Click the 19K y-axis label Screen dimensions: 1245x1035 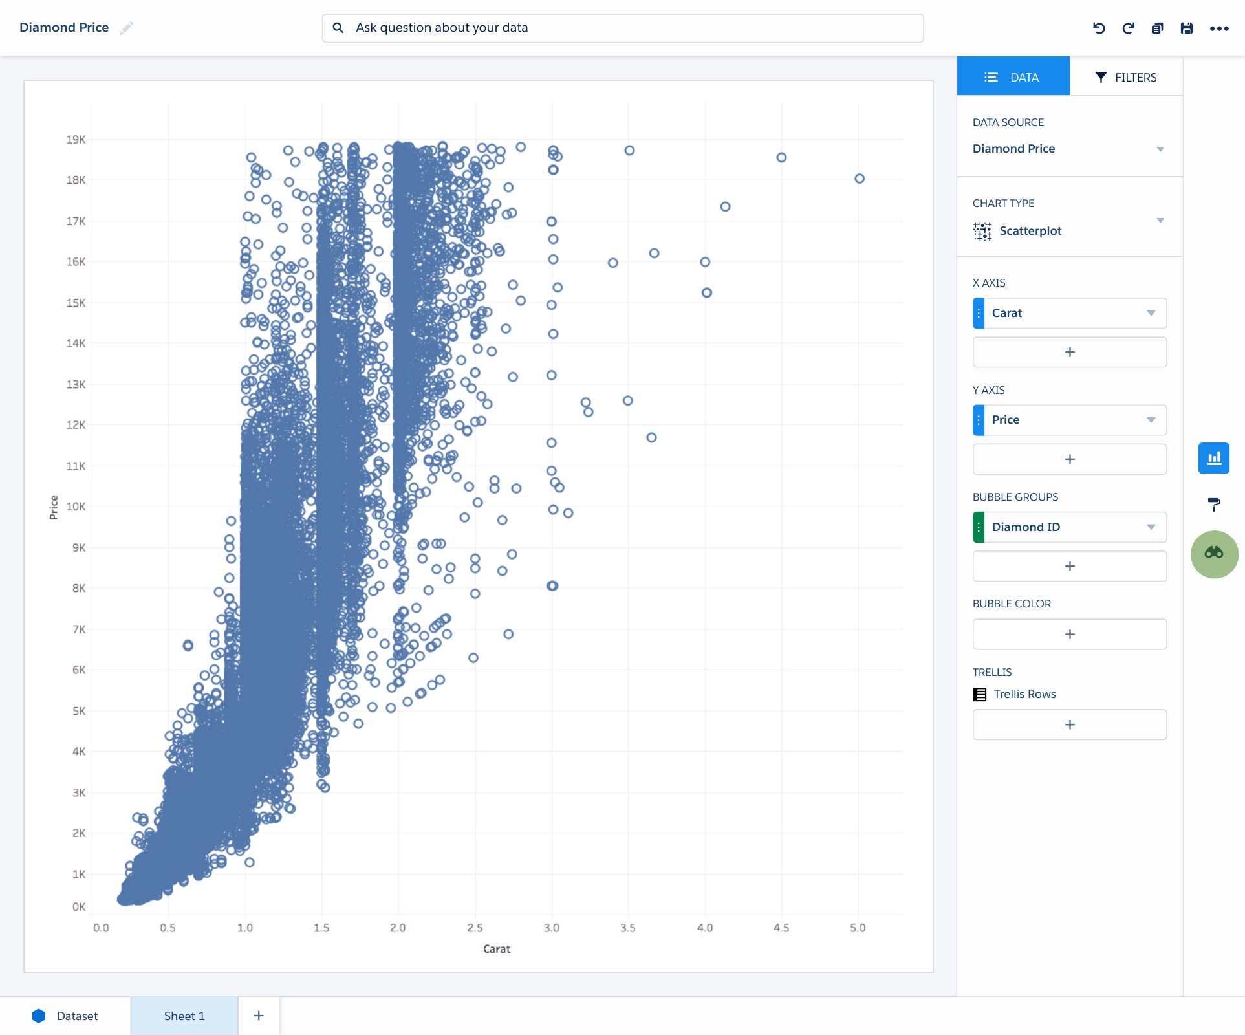[76, 140]
